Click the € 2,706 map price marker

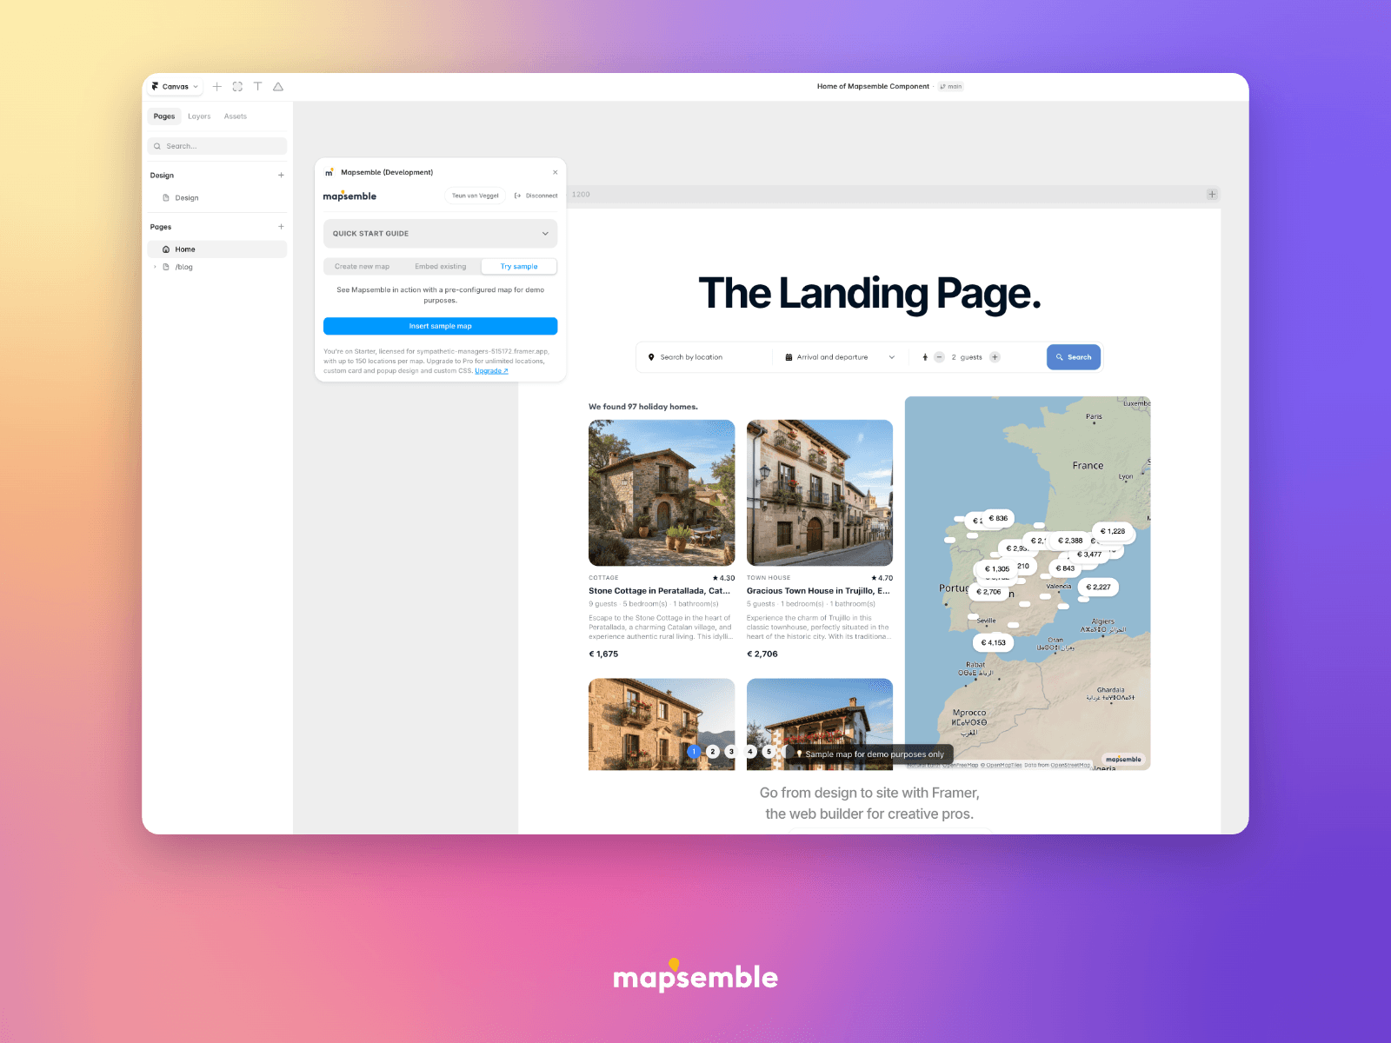[988, 592]
